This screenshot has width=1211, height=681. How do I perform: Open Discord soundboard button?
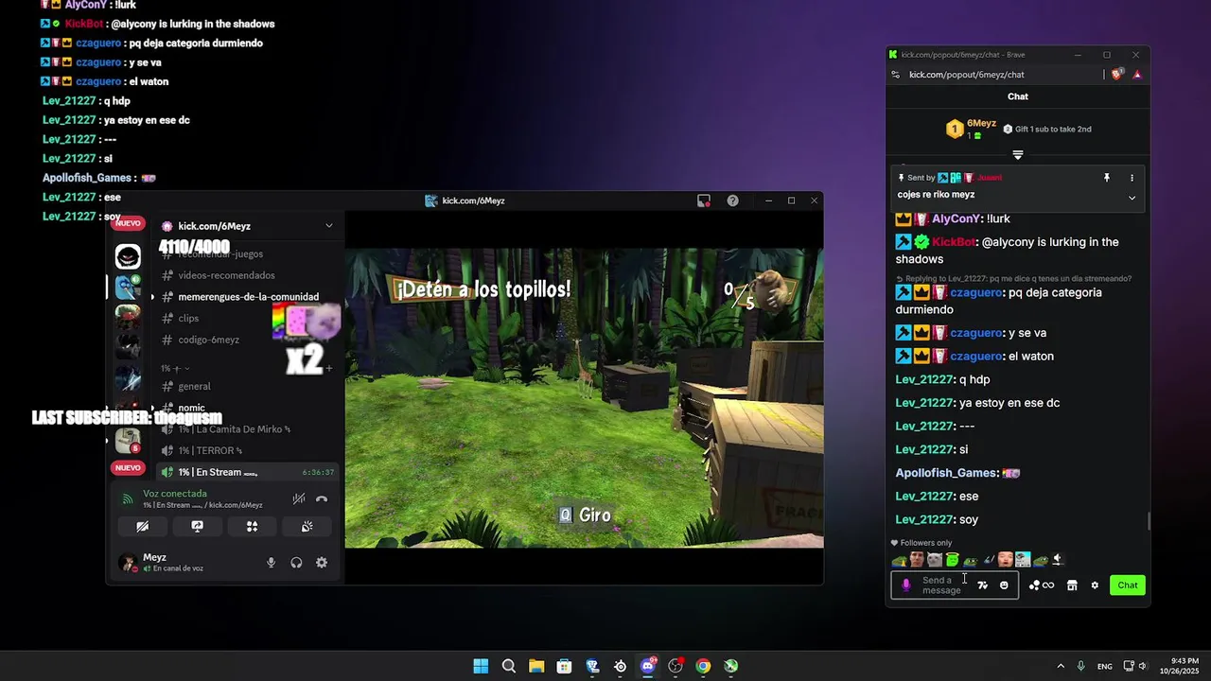(x=307, y=527)
